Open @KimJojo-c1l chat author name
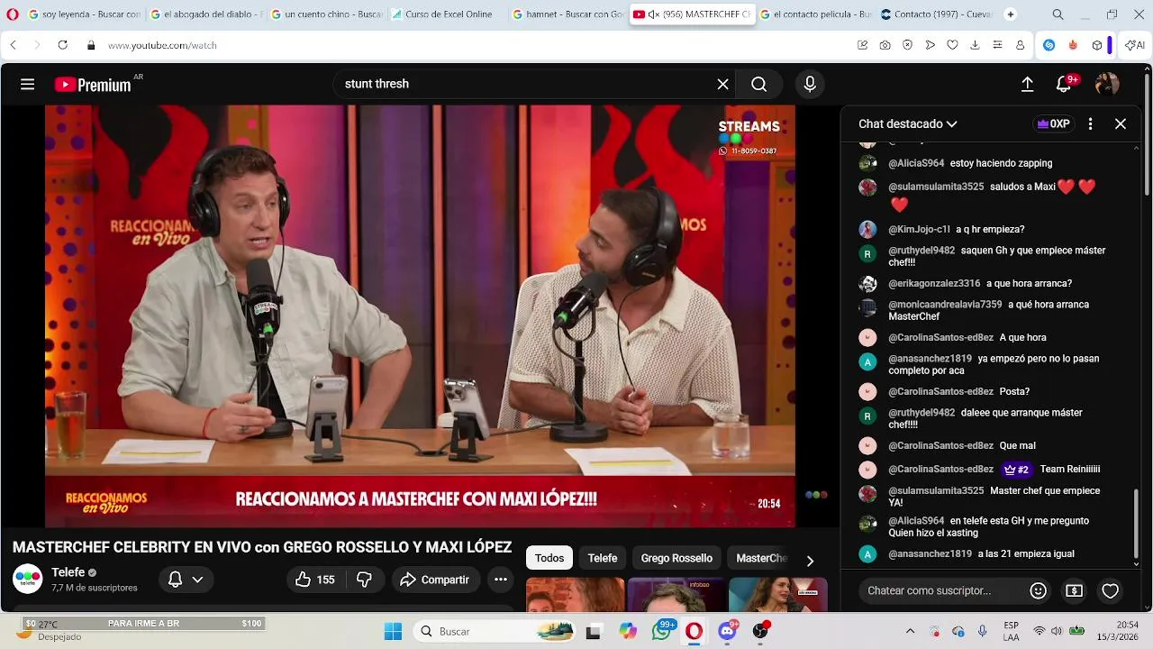This screenshot has width=1153, height=649. (x=919, y=230)
